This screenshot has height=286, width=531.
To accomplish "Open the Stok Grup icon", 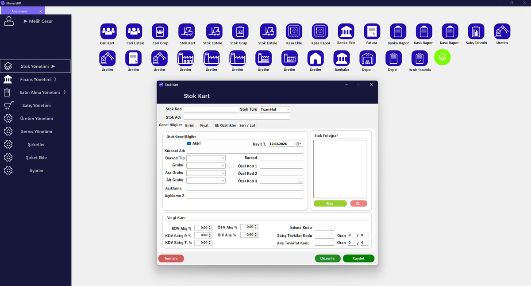I will [x=240, y=31].
